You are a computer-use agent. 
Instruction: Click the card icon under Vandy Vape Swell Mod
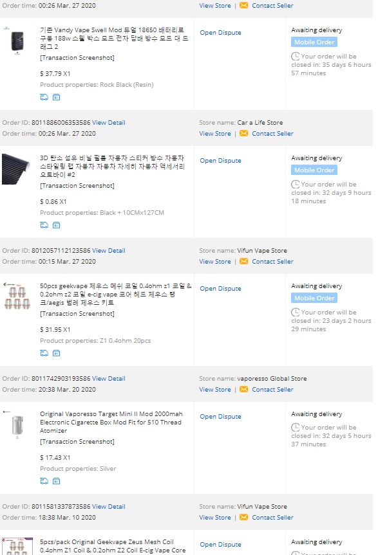[x=56, y=97]
